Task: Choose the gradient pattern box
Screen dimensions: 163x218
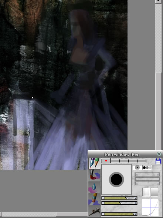Action: (x=154, y=192)
